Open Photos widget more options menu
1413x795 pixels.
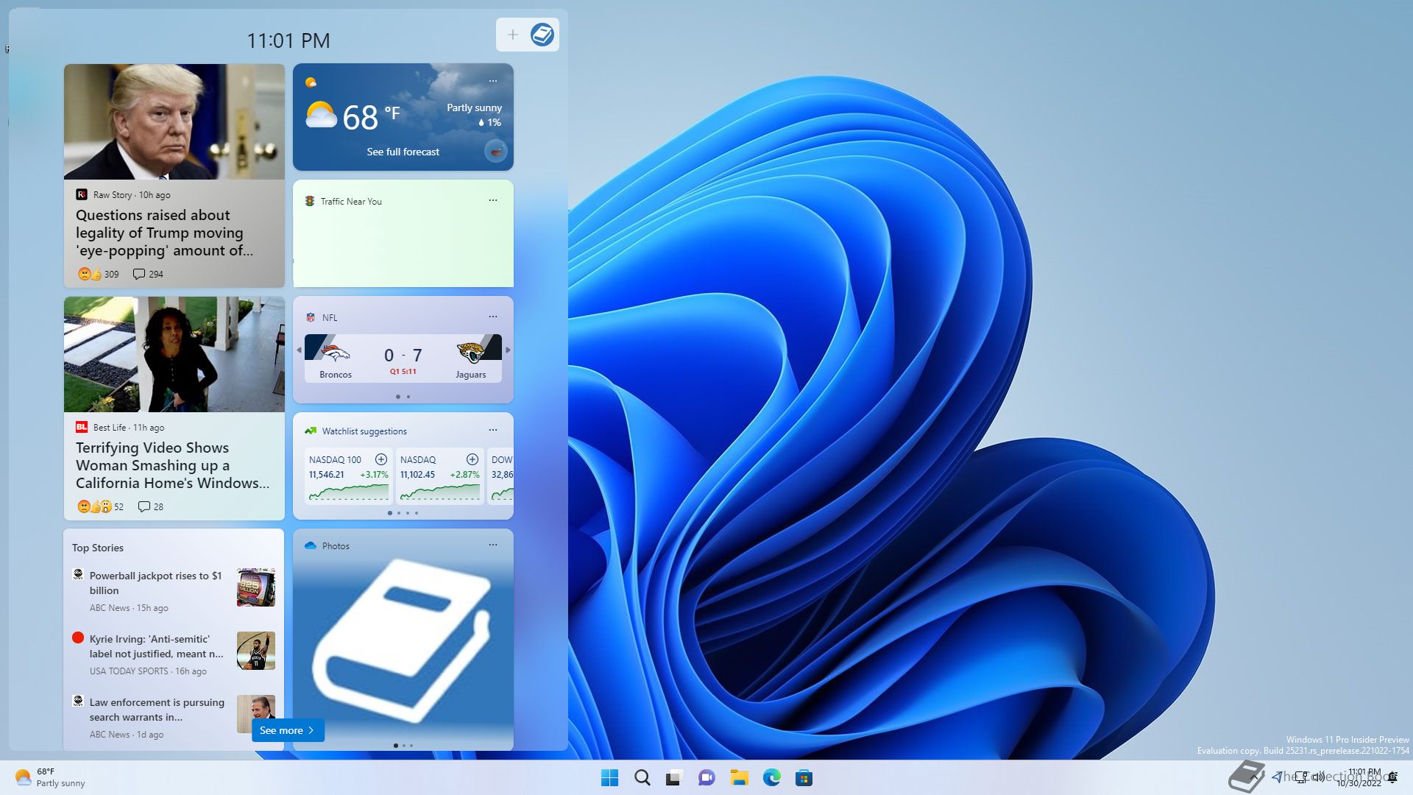pos(493,545)
